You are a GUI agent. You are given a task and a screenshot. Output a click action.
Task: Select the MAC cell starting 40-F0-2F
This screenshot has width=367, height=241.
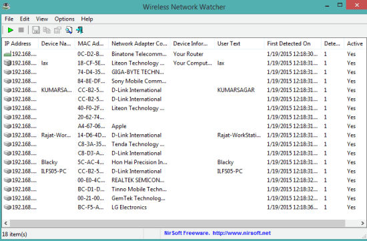[91, 108]
